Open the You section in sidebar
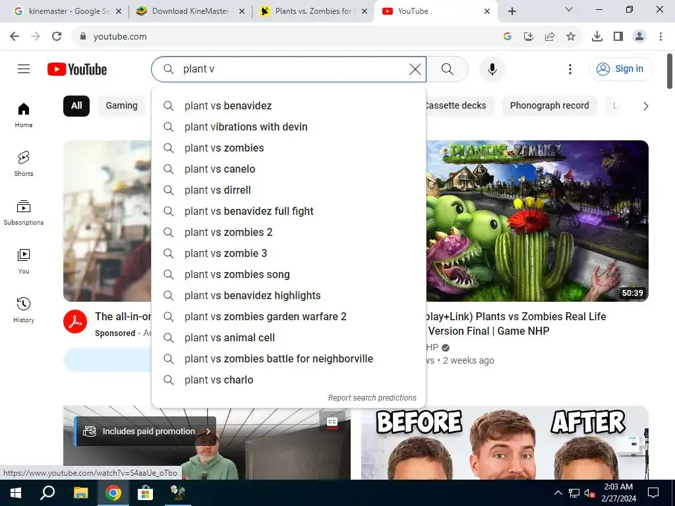Image resolution: width=675 pixels, height=506 pixels. pyautogui.click(x=24, y=261)
